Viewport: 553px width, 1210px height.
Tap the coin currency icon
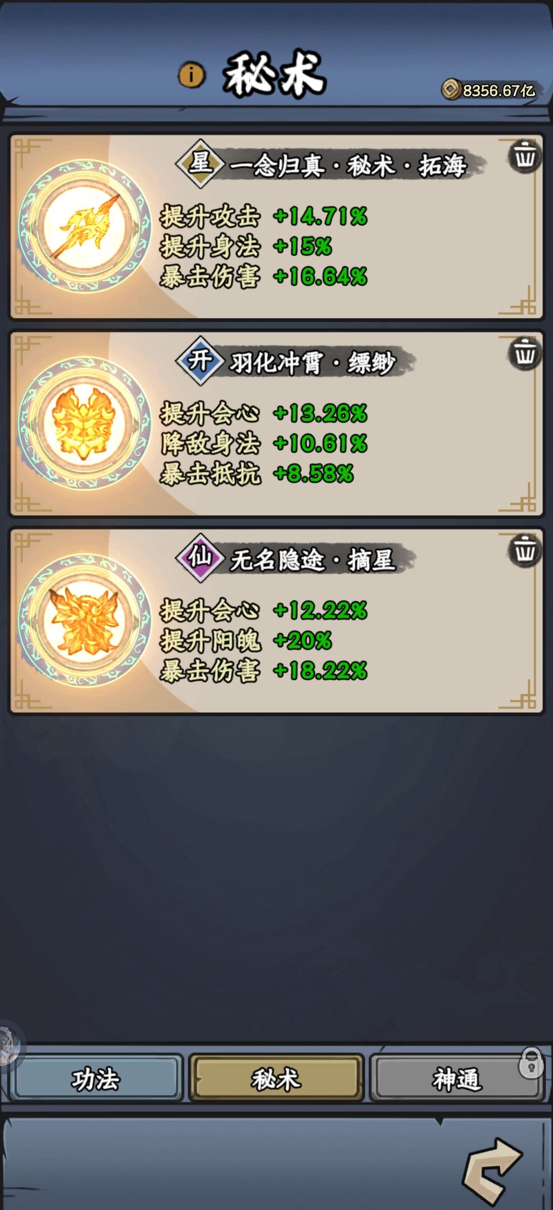click(451, 90)
